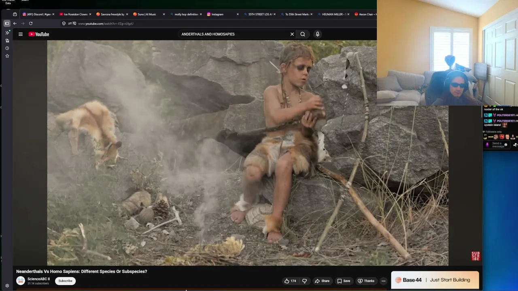The width and height of the screenshot is (518, 291).
Task: Open the bookmarks star icon in left sidebar
Action: pyautogui.click(x=7, y=56)
